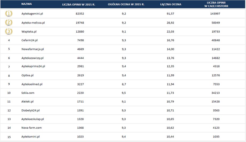The height and width of the screenshot is (142, 246).
Task: Select the NAZWA column header
Action: 26,4
